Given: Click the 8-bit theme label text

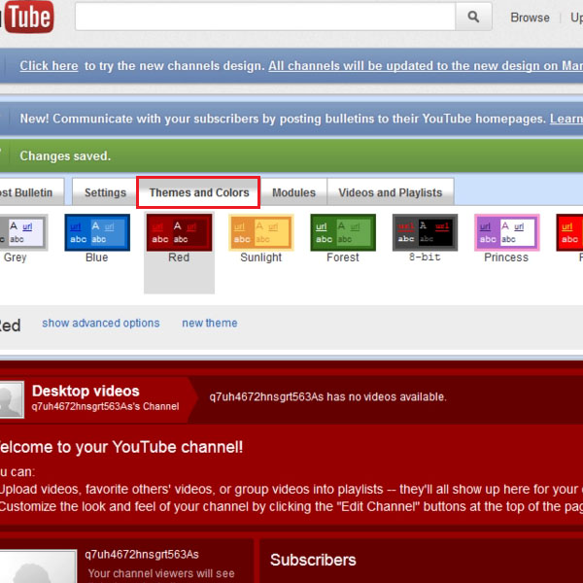Looking at the screenshot, I should 425,257.
